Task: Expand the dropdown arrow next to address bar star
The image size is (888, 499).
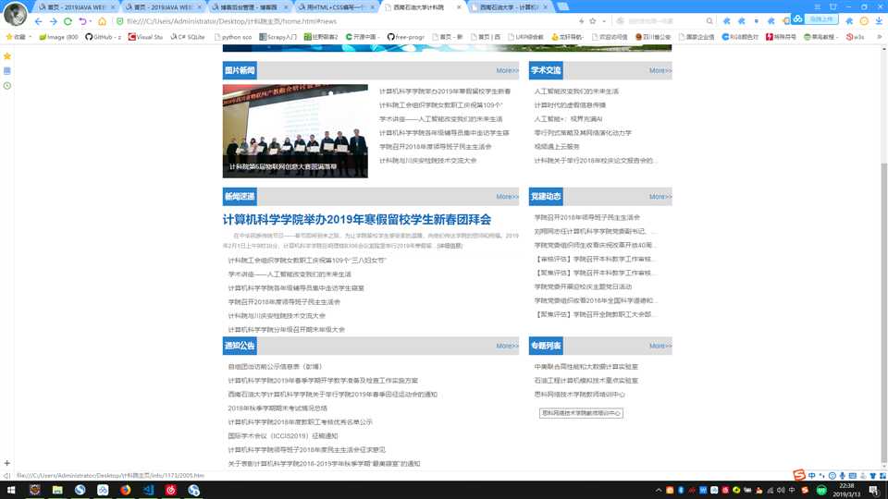Action: 605,21
